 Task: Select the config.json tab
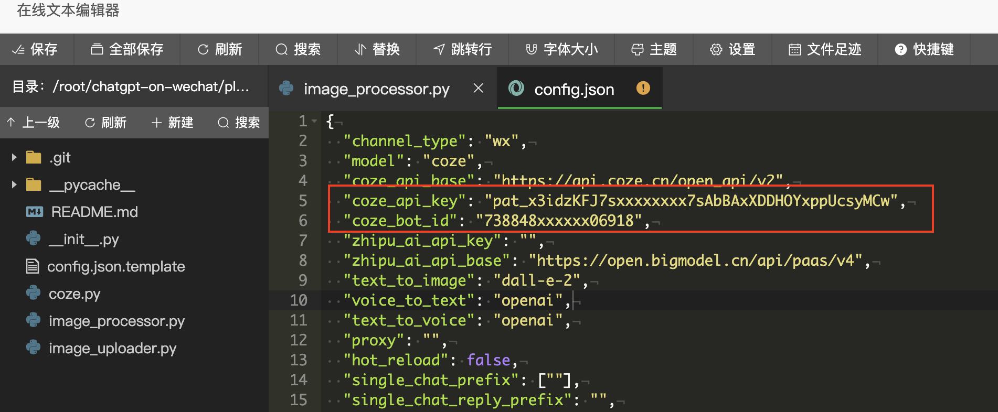pos(574,89)
